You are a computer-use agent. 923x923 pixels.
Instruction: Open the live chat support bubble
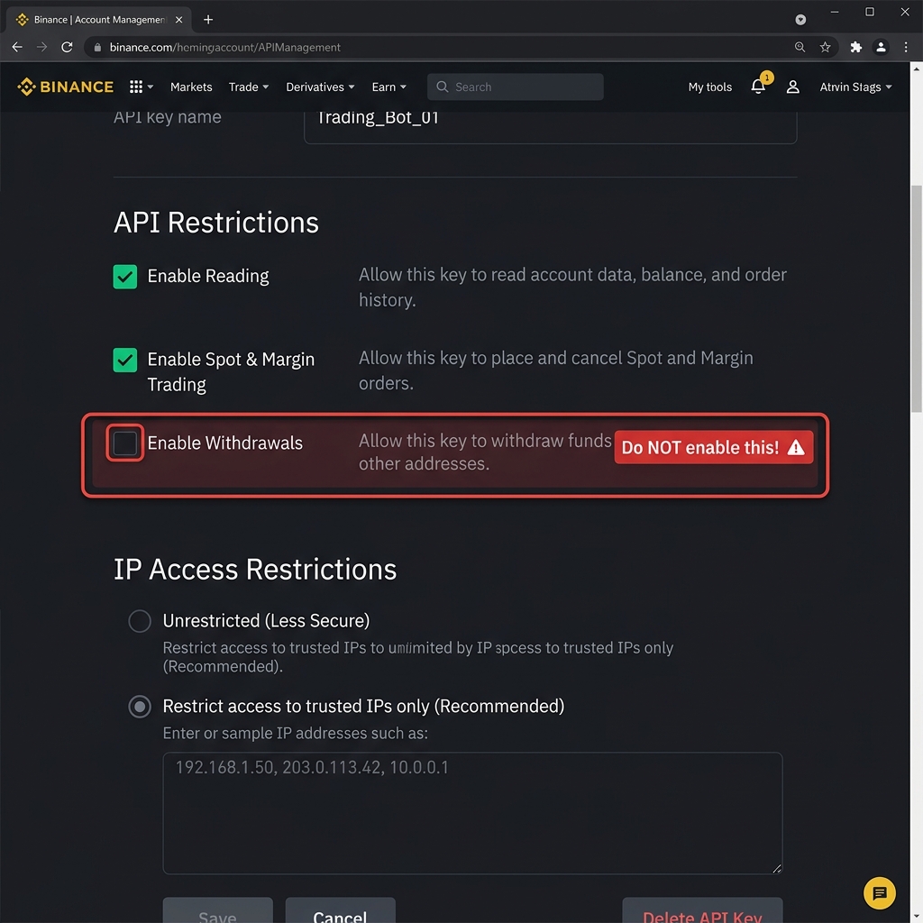pyautogui.click(x=879, y=892)
